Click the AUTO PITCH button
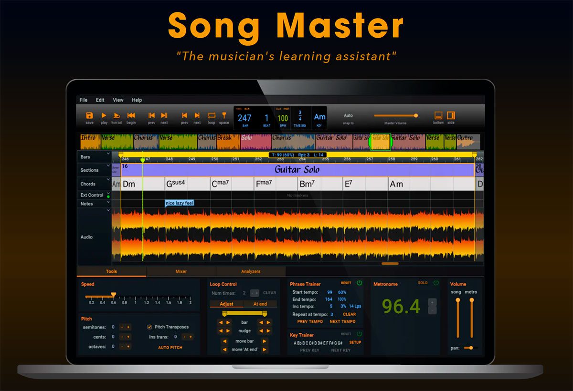The image size is (573, 391). click(x=170, y=347)
